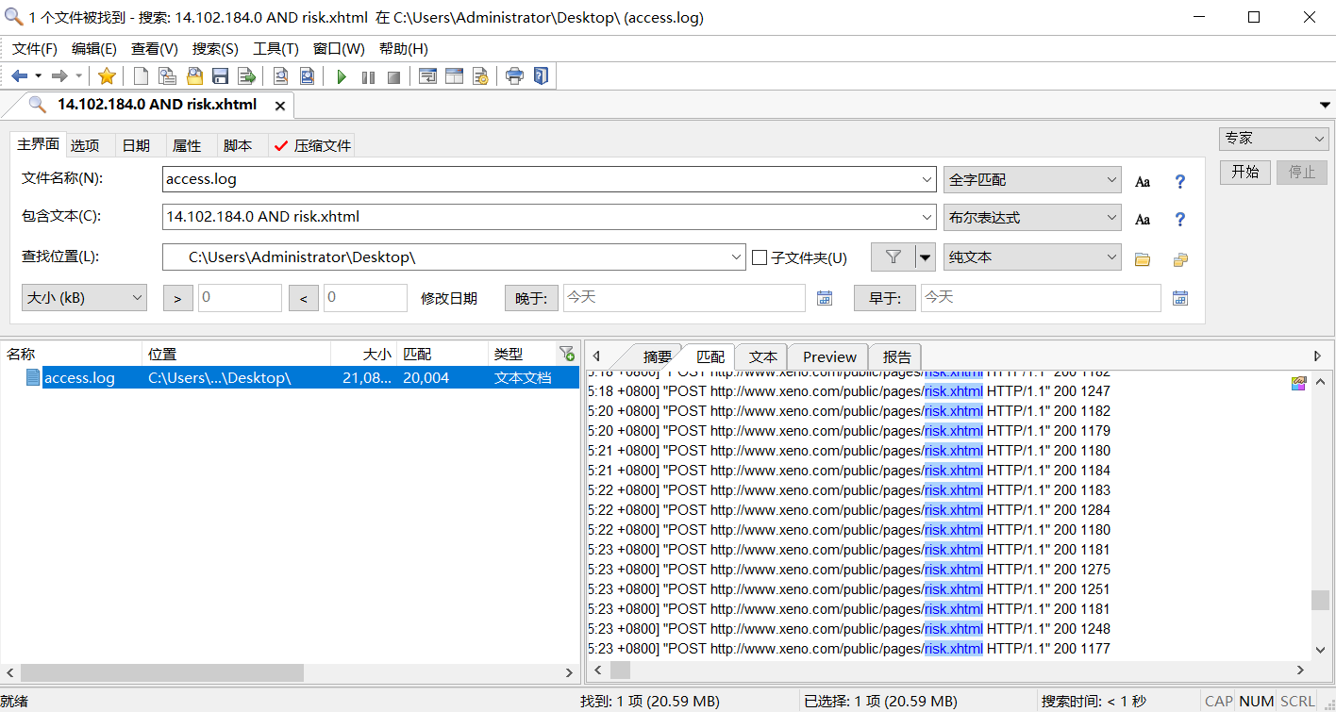Click help question mark beside 布尔表达式

pyautogui.click(x=1179, y=219)
